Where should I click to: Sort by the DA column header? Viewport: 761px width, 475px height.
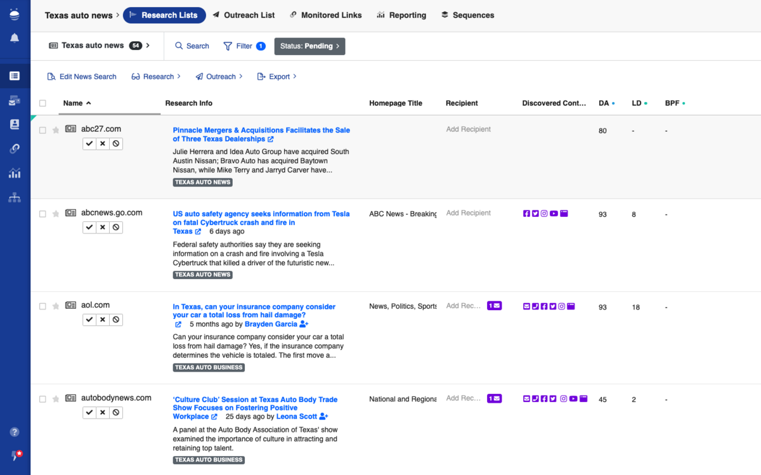[x=604, y=103]
